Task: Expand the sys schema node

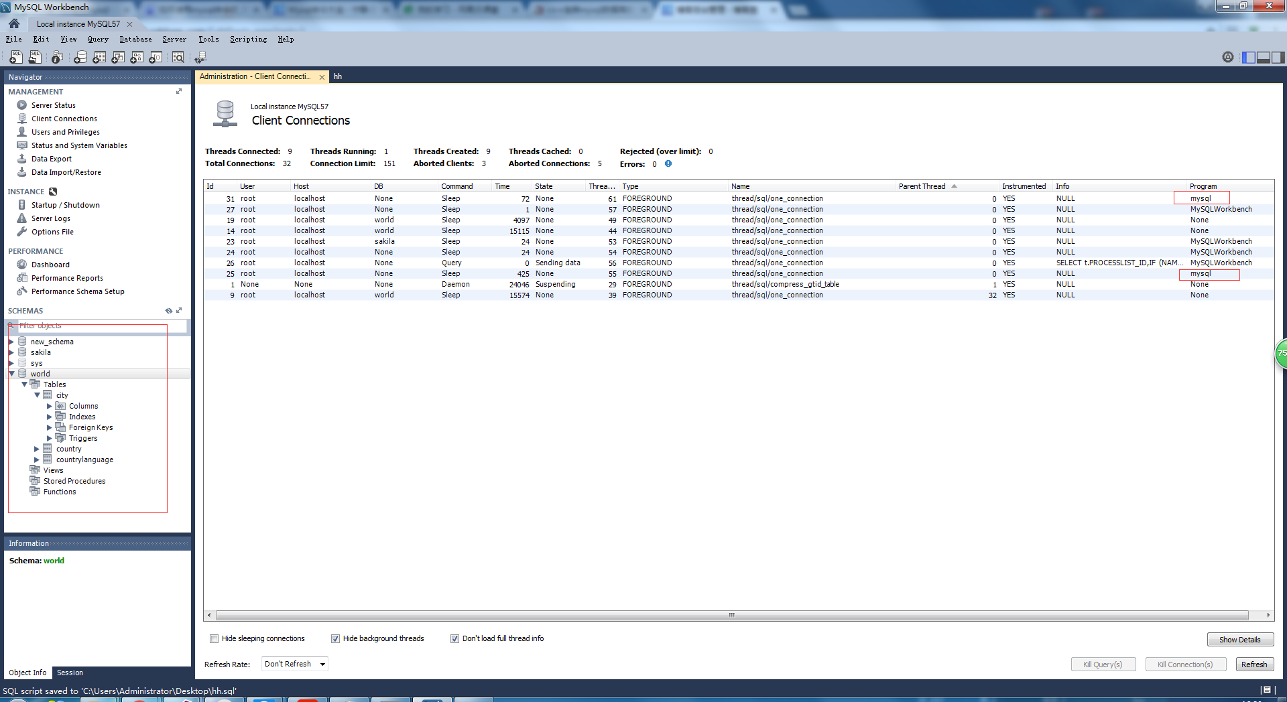Action: click(11, 363)
